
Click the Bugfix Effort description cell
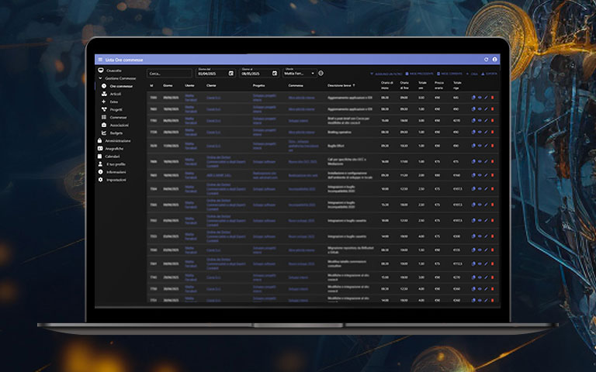click(x=335, y=146)
